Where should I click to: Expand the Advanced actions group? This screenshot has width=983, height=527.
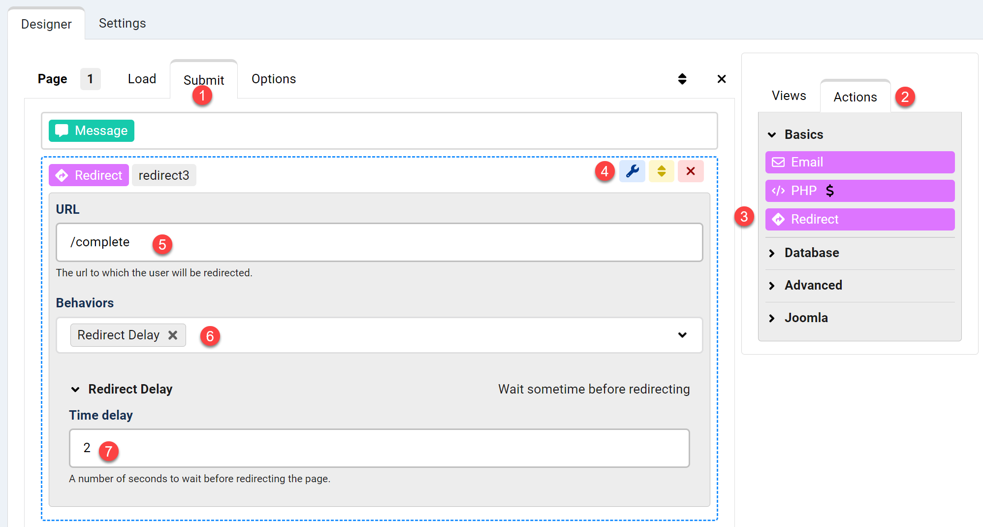[813, 285]
